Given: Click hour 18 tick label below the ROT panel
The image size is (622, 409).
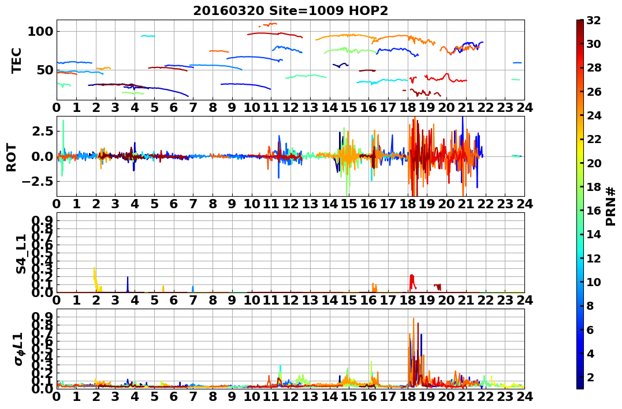Looking at the screenshot, I should point(407,204).
